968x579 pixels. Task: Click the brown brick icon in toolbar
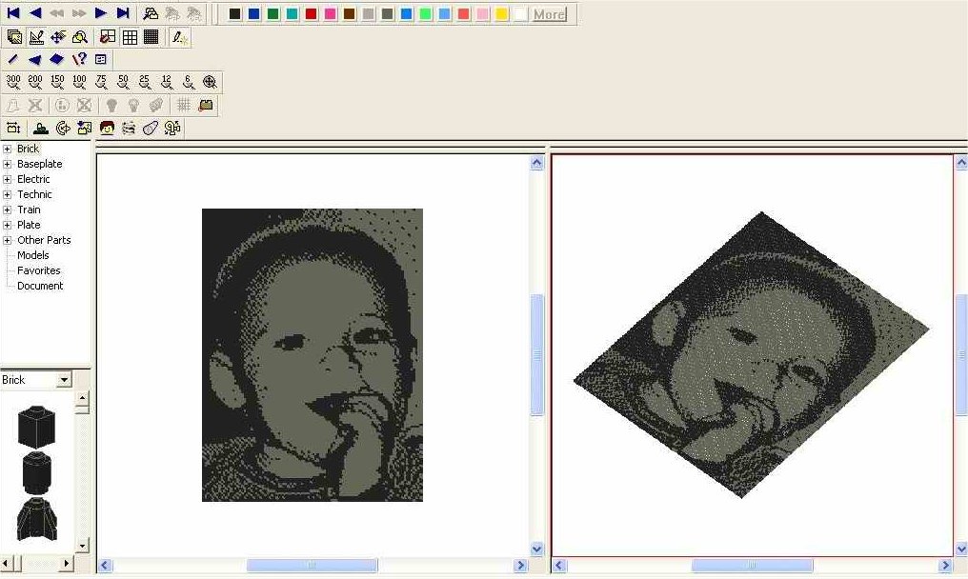206,105
